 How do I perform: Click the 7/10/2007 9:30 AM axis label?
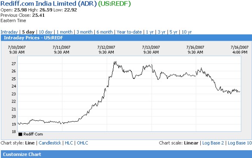17,50
